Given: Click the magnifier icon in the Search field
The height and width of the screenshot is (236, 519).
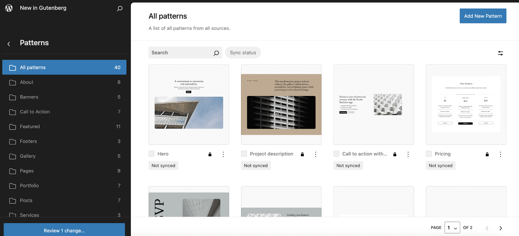Looking at the screenshot, I should click(216, 53).
